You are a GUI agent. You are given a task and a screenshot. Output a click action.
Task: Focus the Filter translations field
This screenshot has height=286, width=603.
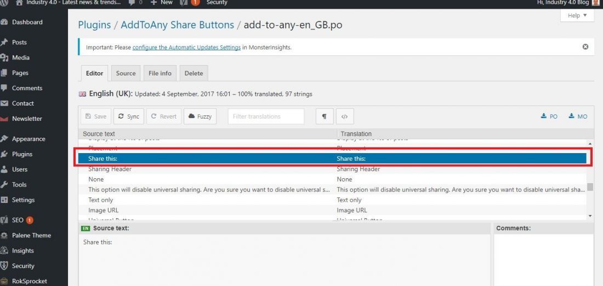click(x=266, y=116)
